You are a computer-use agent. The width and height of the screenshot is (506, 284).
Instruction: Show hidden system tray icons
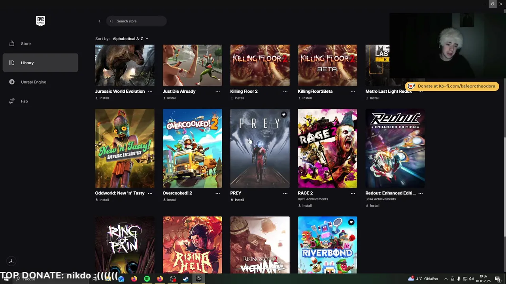(446, 279)
